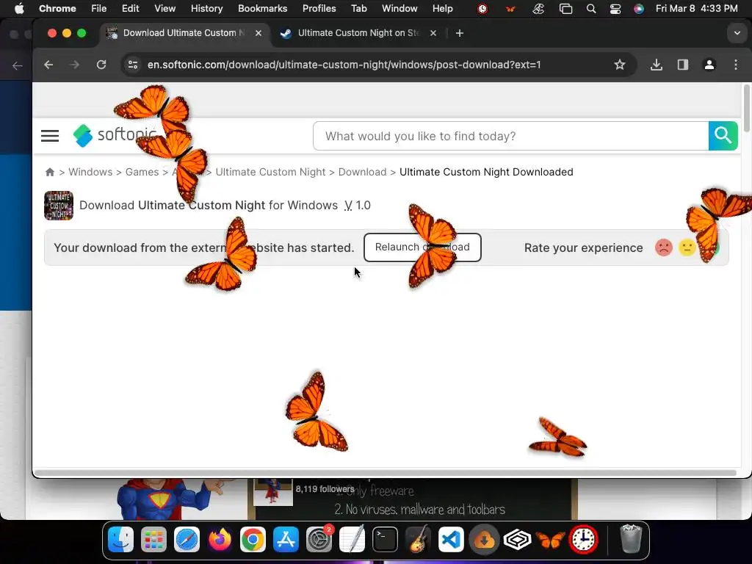Go back in Chrome
This screenshot has width=752, height=564.
pyautogui.click(x=48, y=65)
